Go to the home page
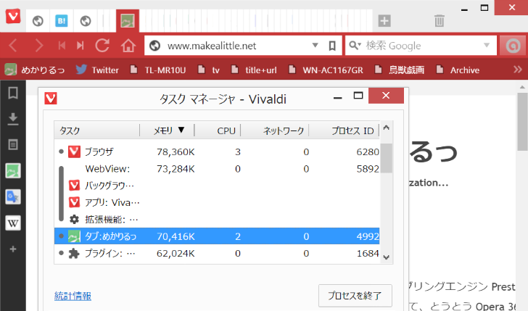Viewport: 528px width, 311px height. click(x=128, y=46)
